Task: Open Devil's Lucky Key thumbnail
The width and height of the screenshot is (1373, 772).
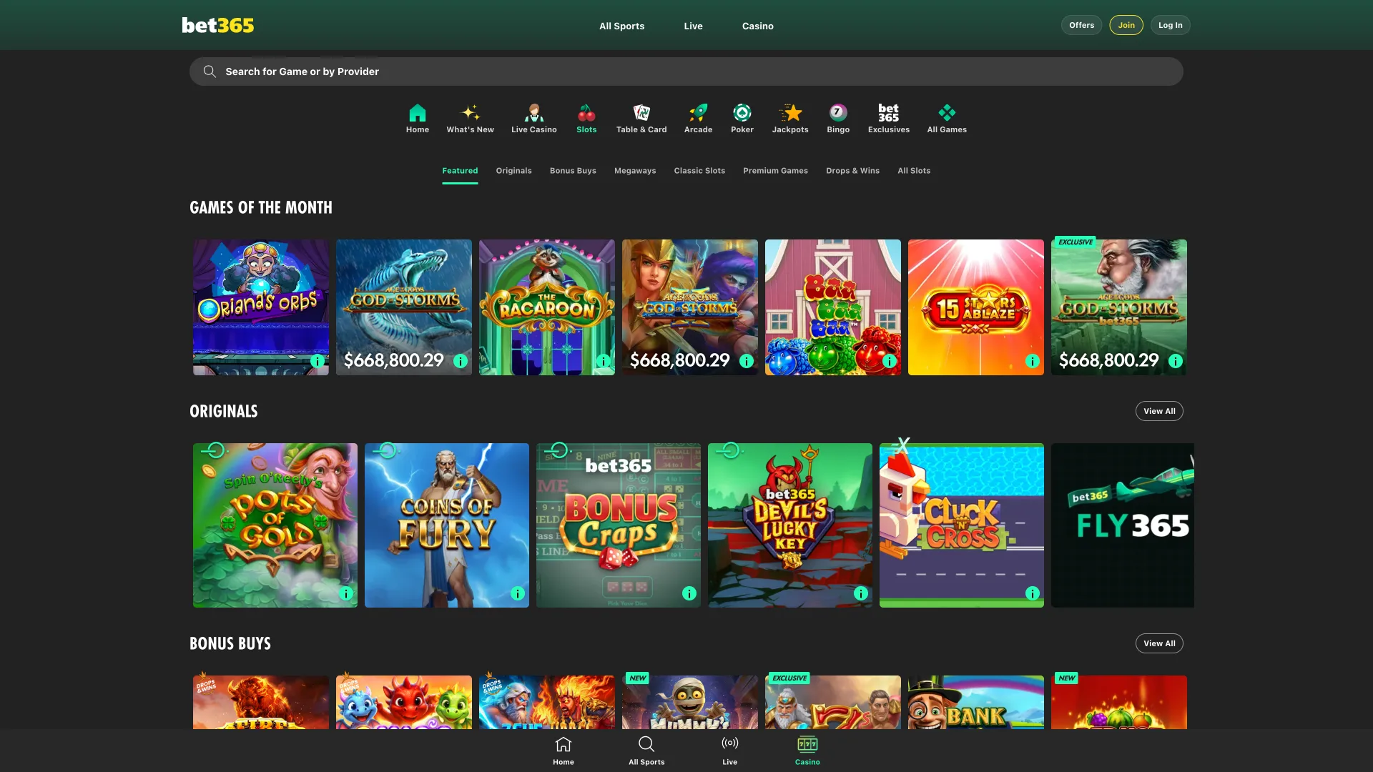Action: (790, 525)
